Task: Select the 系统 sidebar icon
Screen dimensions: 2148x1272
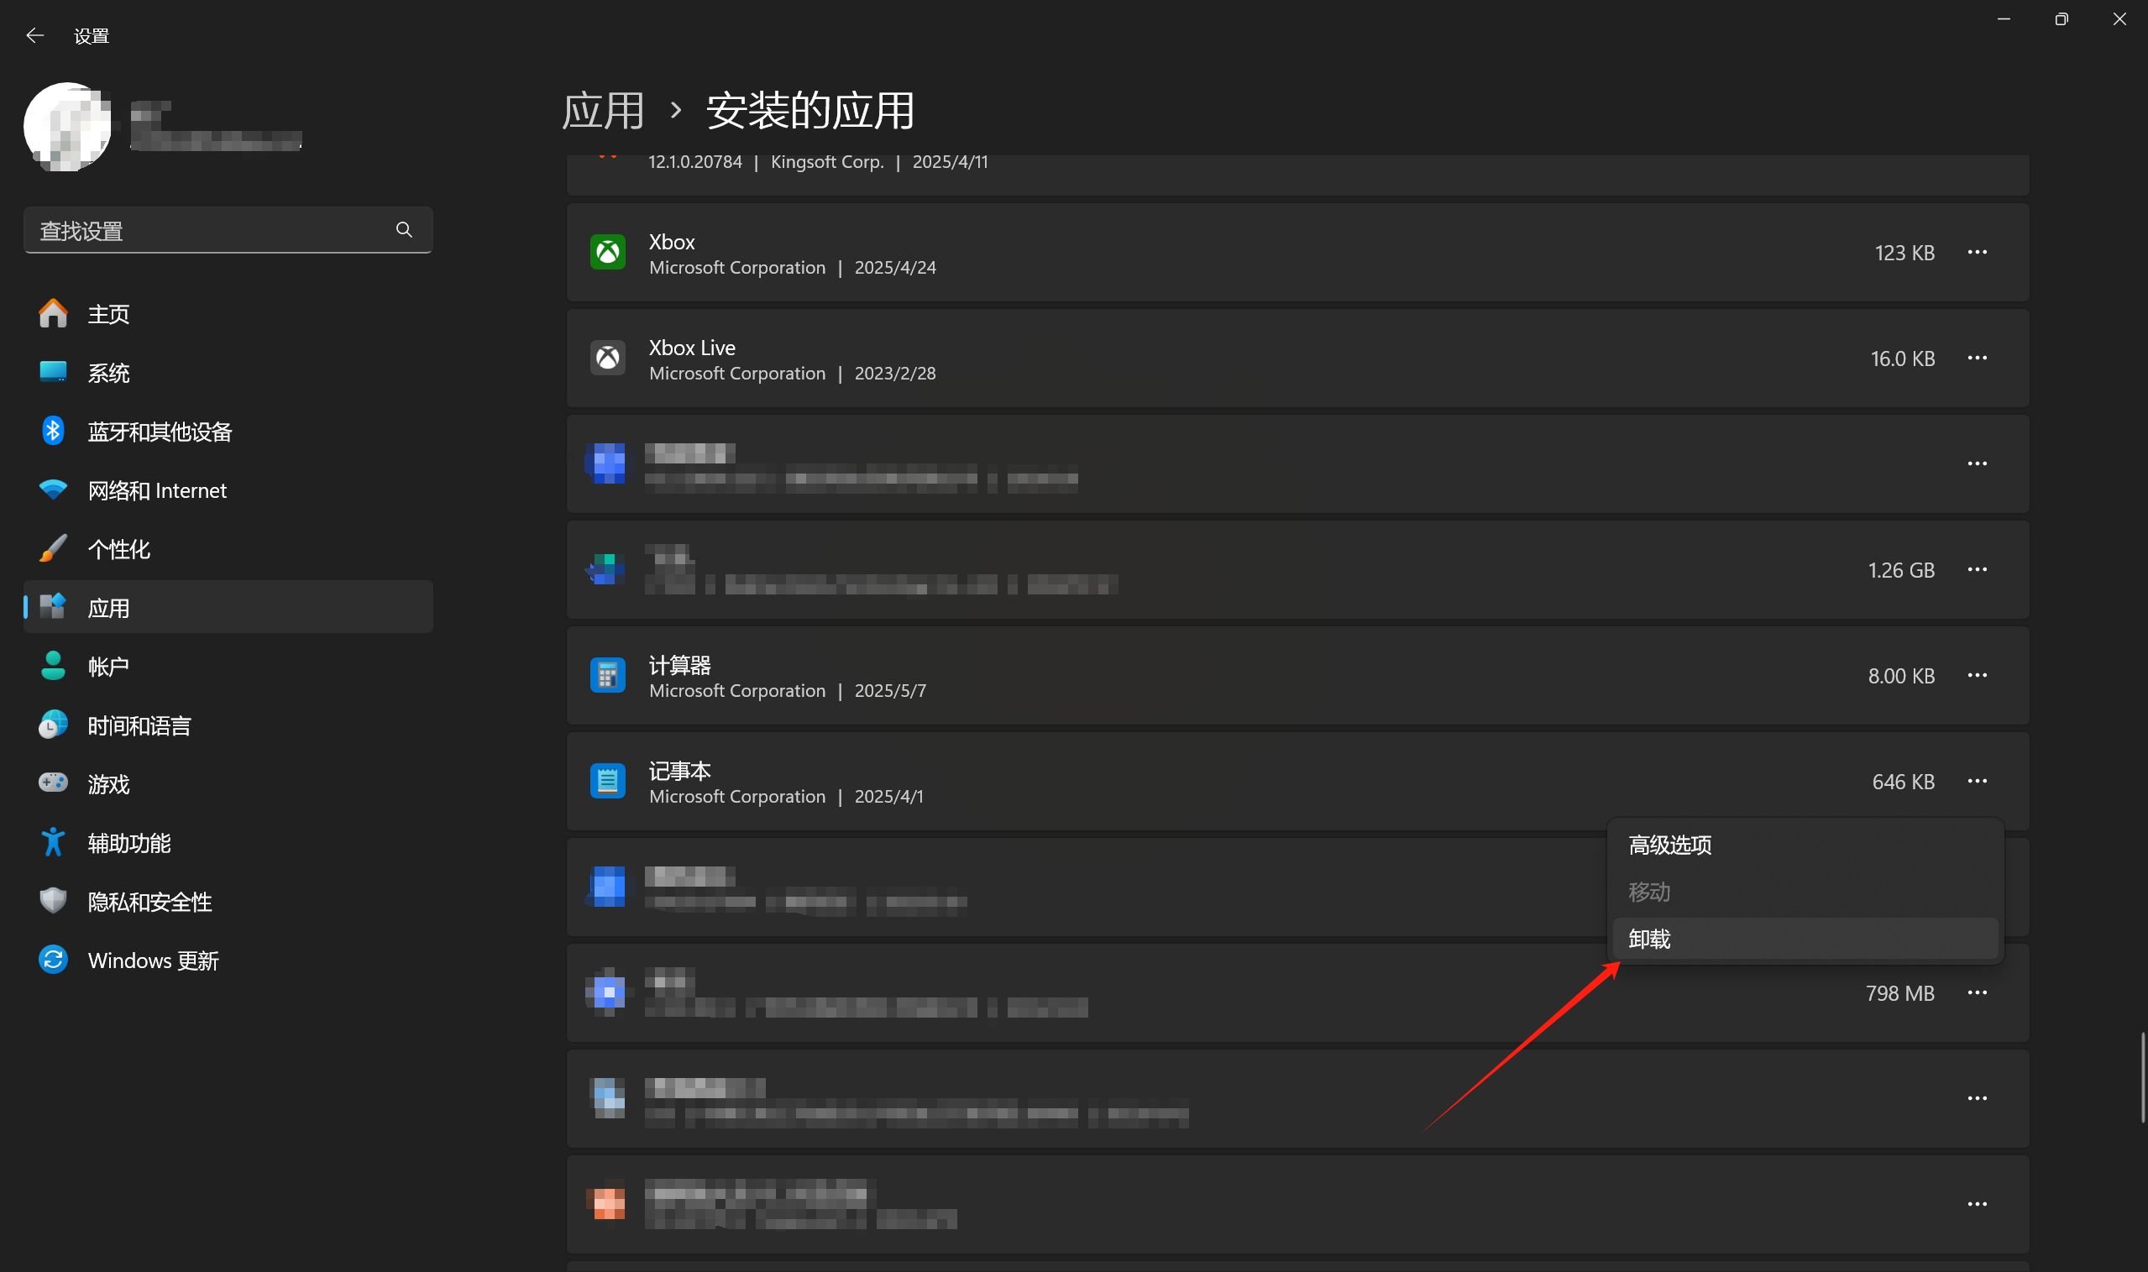Action: click(x=52, y=372)
